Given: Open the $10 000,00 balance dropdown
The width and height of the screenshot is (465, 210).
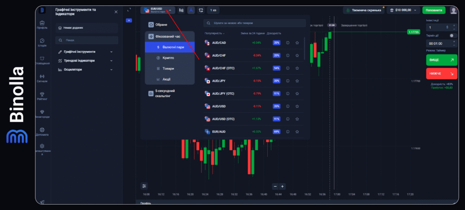Looking at the screenshot, I should click(x=403, y=10).
